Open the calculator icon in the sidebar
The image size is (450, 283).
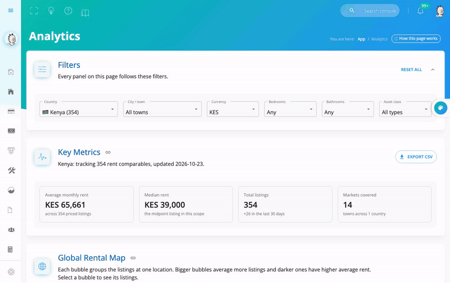10,249
